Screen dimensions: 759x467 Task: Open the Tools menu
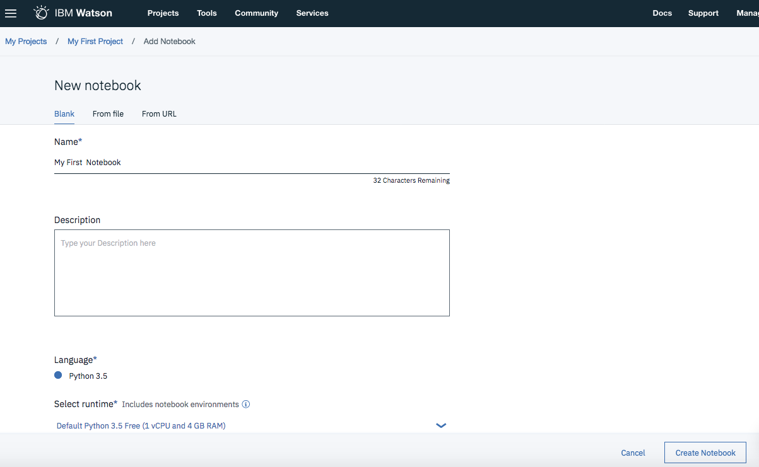click(x=206, y=13)
